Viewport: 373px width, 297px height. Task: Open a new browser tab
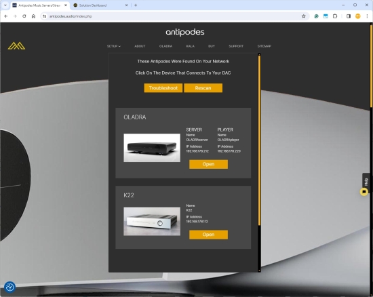pos(136,5)
